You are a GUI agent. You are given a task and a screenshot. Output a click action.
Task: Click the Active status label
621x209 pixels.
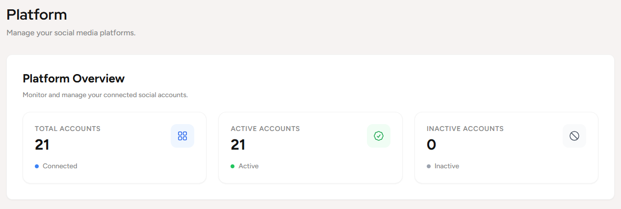click(x=248, y=166)
